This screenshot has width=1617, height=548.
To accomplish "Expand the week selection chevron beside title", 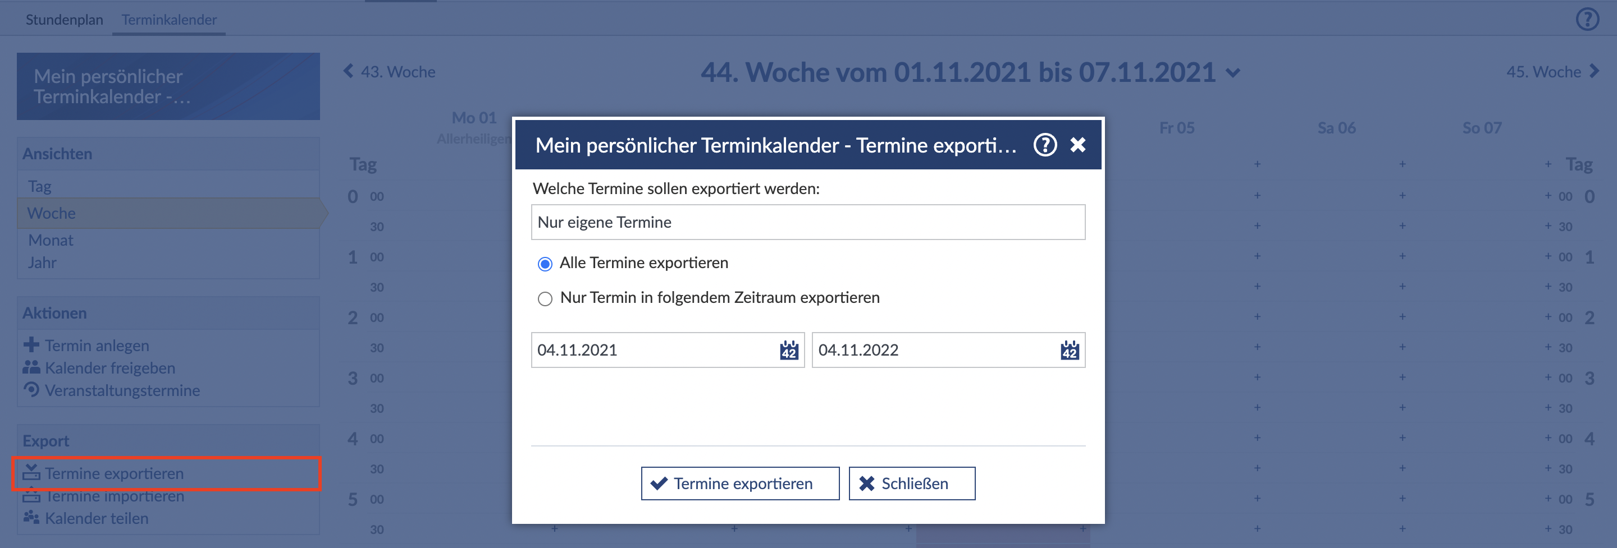I will click(x=1233, y=73).
